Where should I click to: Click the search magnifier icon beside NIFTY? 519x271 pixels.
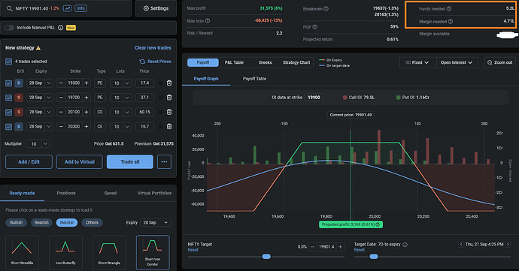[9, 8]
